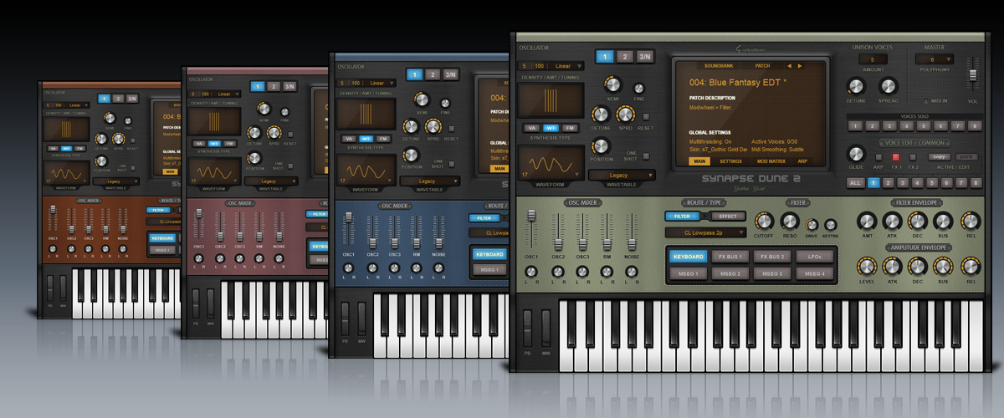Click the MSEG 4 button
This screenshot has width=1004, height=418.
(x=815, y=273)
